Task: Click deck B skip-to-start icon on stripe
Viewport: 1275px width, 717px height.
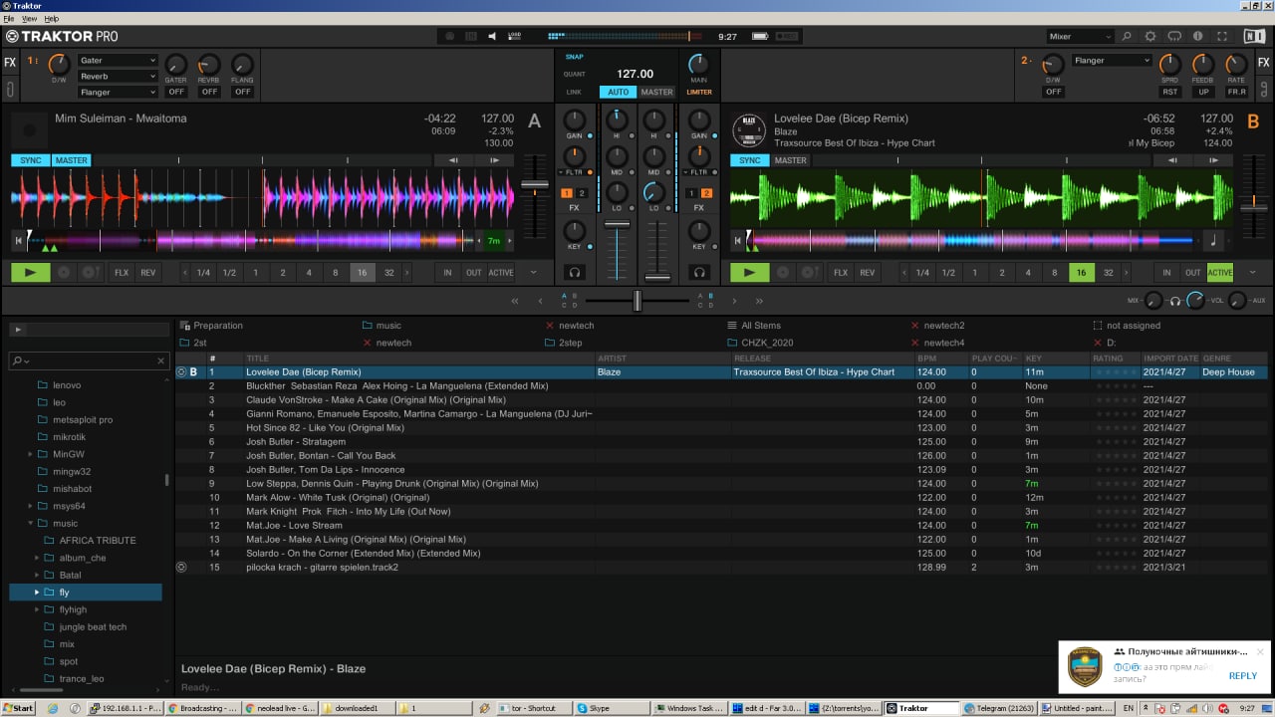Action: coord(737,240)
